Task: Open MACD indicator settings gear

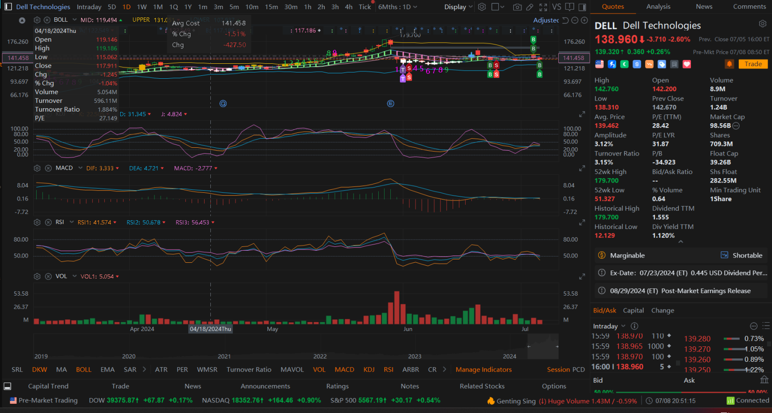Action: (x=37, y=168)
